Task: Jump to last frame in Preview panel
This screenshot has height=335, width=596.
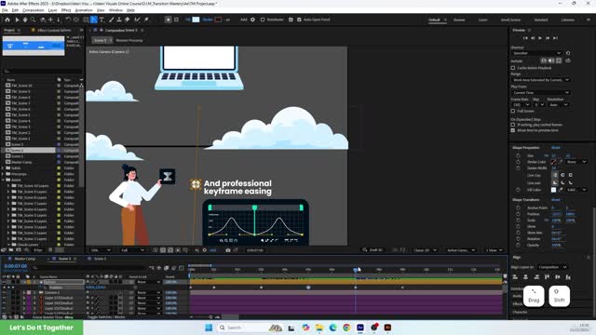Action: coord(555,38)
